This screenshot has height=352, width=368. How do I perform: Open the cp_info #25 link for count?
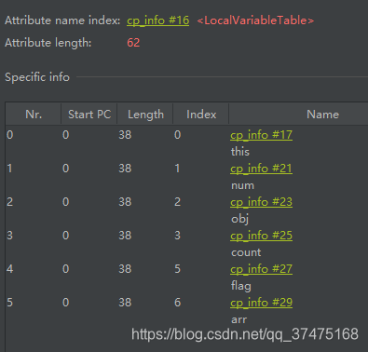261,236
